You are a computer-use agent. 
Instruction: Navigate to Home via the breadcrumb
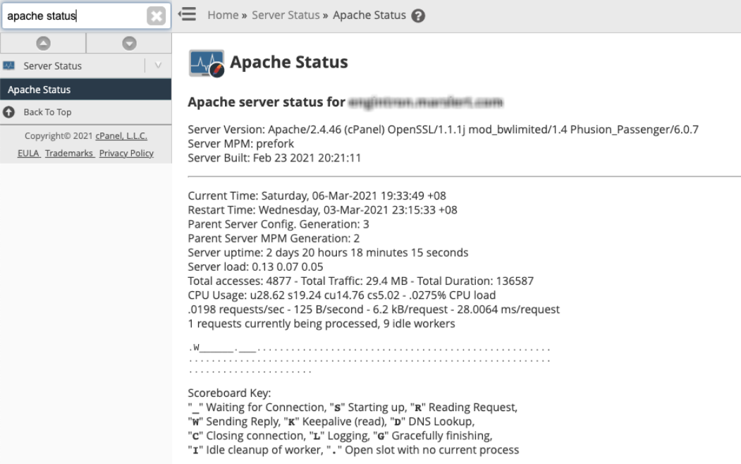pyautogui.click(x=223, y=14)
